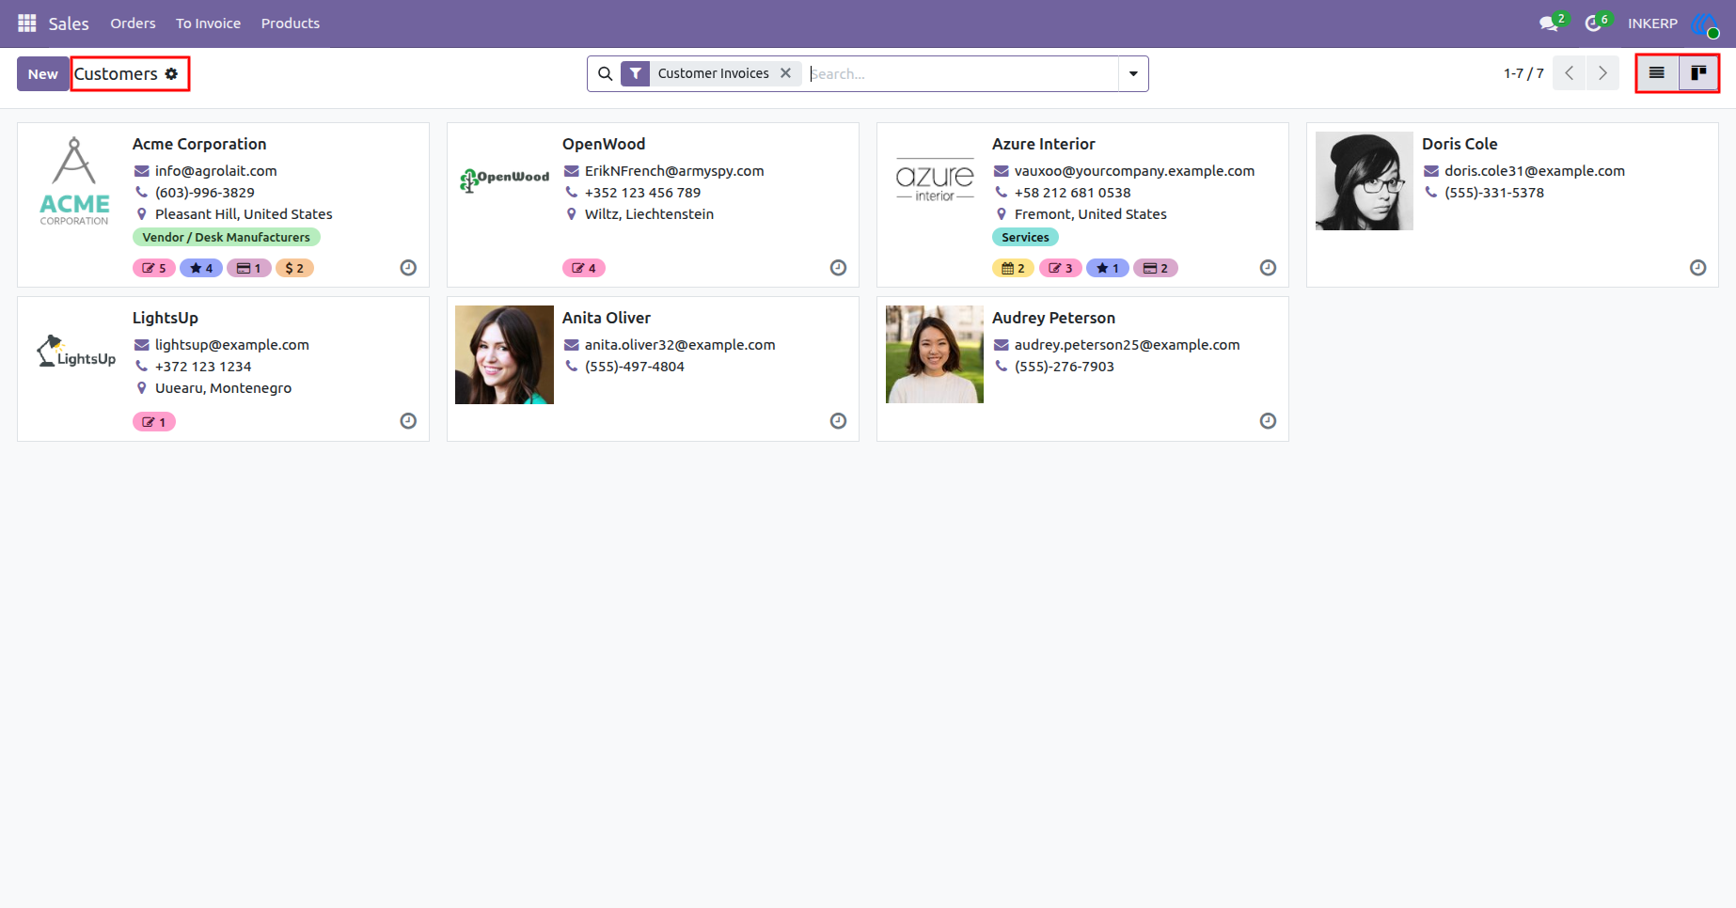Viewport: 1736px width, 908px height.
Task: Click email anita.oliver32@example.com
Action: 680,344
